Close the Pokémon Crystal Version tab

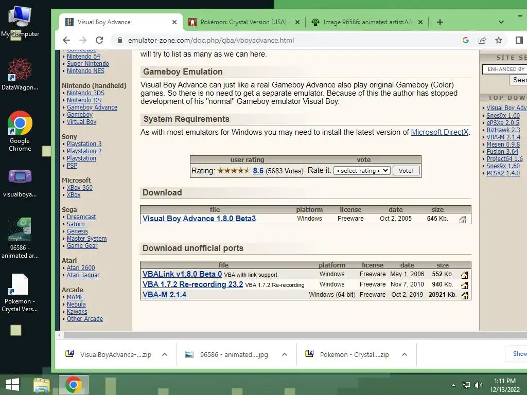pos(297,22)
